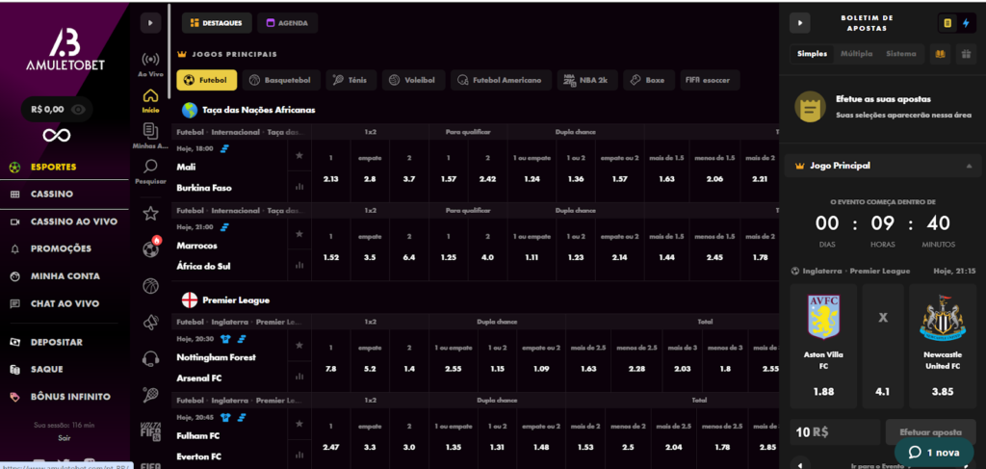986x469 pixels.
Task: Toggle balance visibility eye icon
Action: point(78,110)
